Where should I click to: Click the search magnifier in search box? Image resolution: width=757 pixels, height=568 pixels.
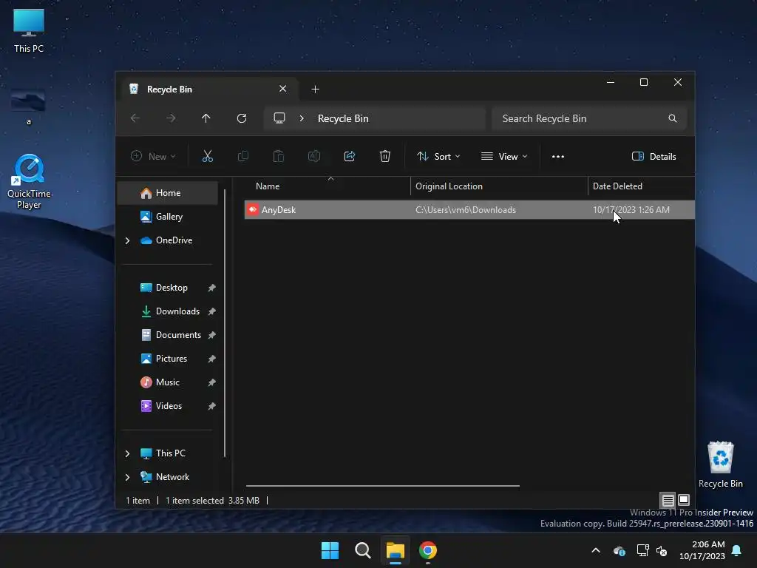click(x=673, y=118)
